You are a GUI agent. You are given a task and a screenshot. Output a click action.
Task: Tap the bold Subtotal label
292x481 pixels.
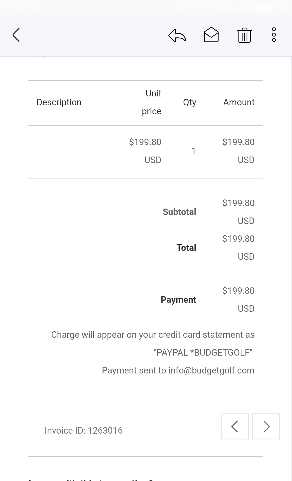(179, 212)
